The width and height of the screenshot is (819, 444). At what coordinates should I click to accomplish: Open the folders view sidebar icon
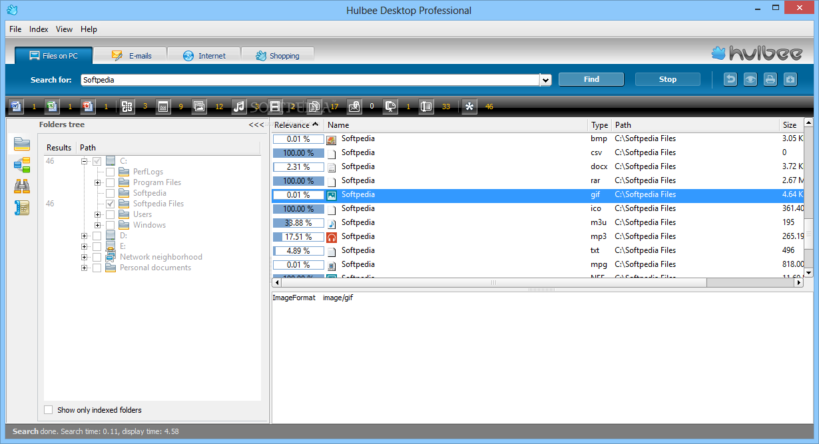pyautogui.click(x=22, y=143)
